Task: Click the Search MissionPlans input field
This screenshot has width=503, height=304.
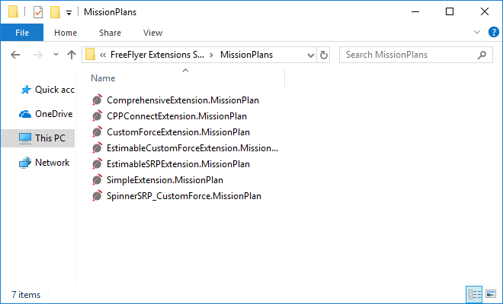Action: pyautogui.click(x=411, y=55)
